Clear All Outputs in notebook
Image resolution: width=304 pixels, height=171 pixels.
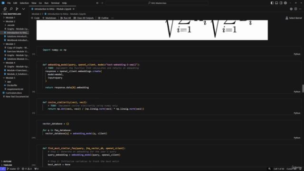(84, 18)
